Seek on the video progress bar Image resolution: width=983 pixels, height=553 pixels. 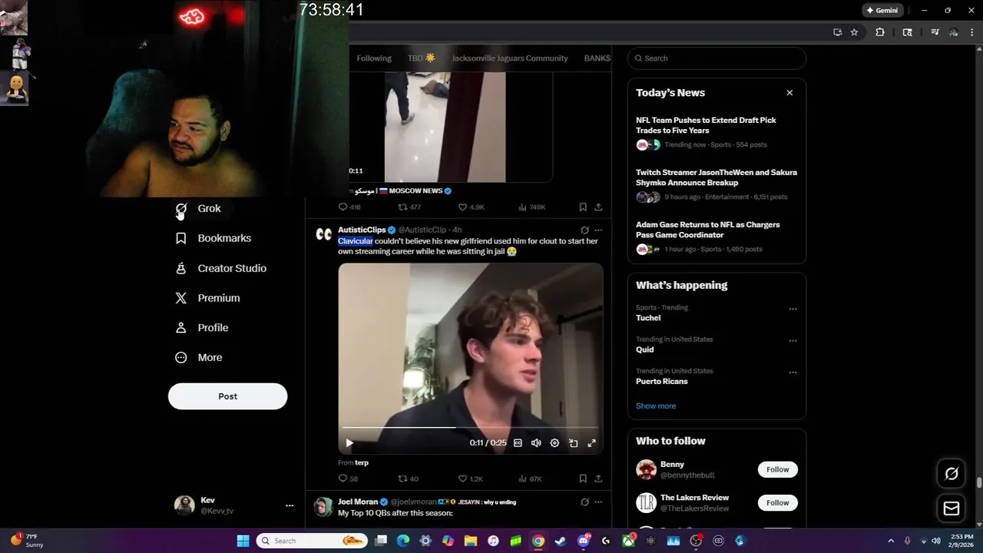coord(470,427)
